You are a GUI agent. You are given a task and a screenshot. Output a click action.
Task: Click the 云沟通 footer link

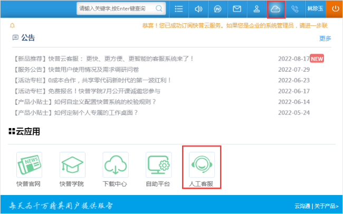(302, 206)
